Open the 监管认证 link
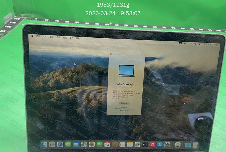The height and width of the screenshot is (152, 226). [x=124, y=107]
